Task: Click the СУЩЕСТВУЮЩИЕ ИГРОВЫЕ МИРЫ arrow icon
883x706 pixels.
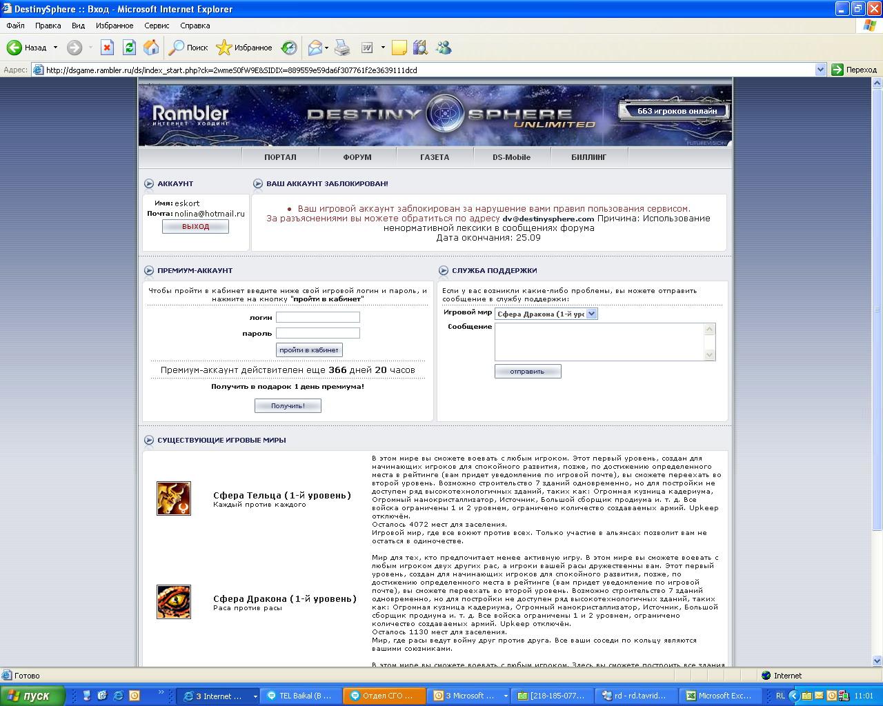Action: (x=149, y=440)
